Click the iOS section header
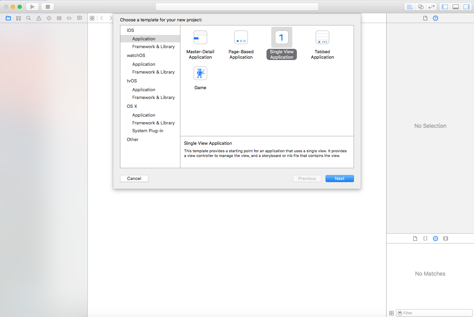 (131, 30)
